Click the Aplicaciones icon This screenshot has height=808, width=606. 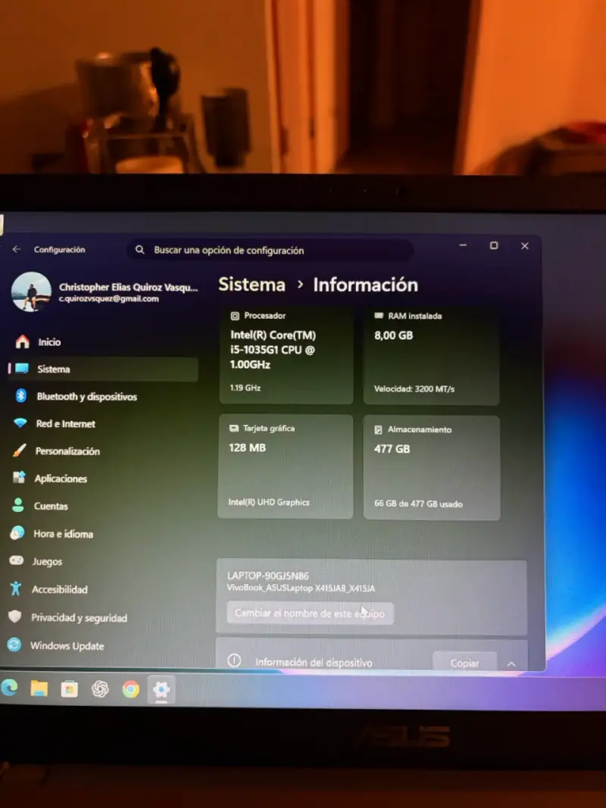coord(18,478)
